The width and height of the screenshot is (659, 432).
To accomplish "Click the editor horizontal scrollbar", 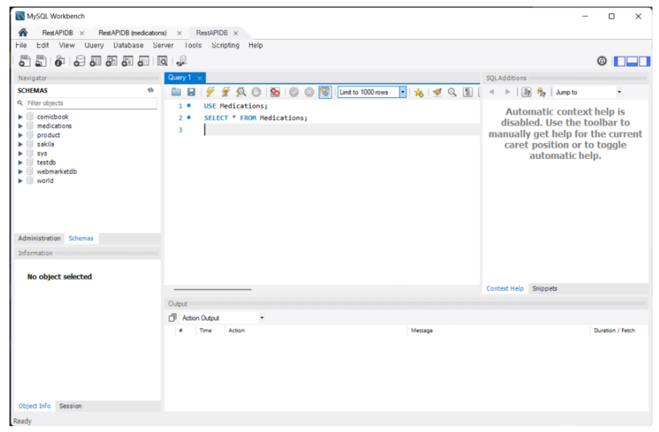I will pyautogui.click(x=213, y=289).
